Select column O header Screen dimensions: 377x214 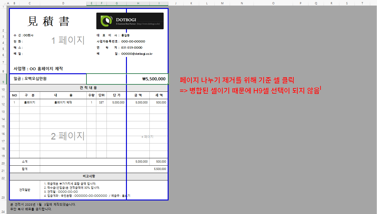click(273, 3)
